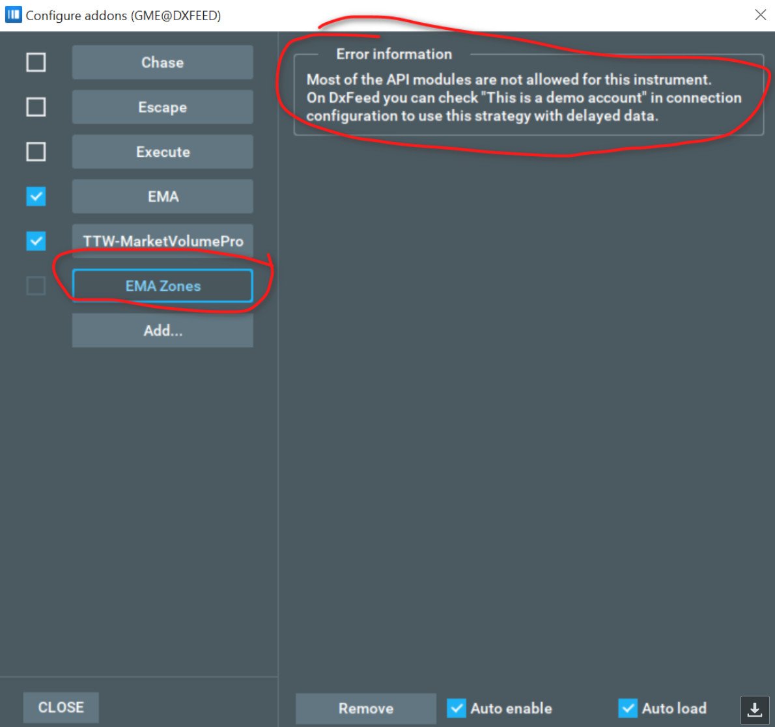Uncheck the TTW-MarketVolumePro checkbox
775x727 pixels.
[x=36, y=241]
